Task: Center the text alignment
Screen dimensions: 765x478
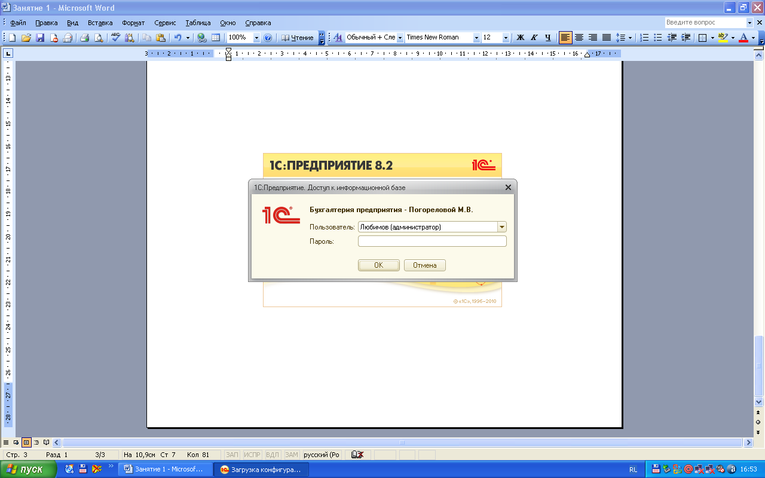Action: (x=579, y=38)
